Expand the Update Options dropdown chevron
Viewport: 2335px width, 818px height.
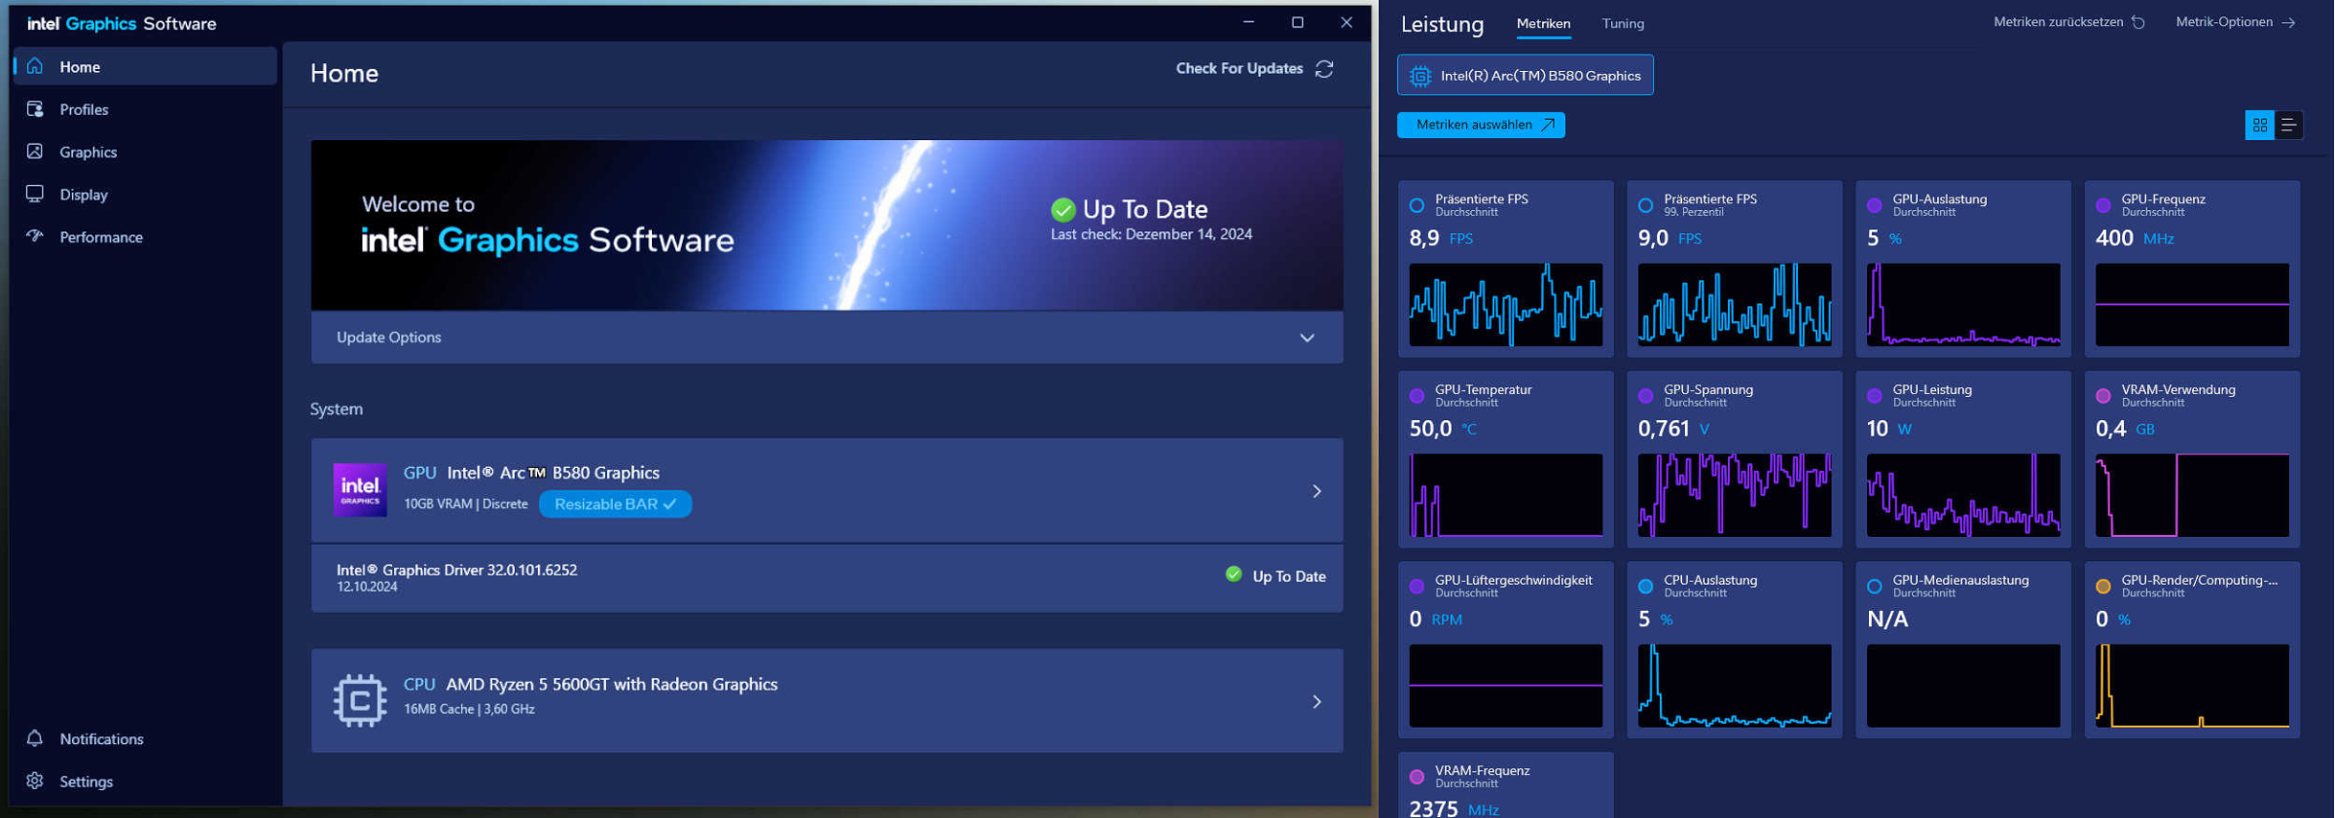click(1307, 338)
